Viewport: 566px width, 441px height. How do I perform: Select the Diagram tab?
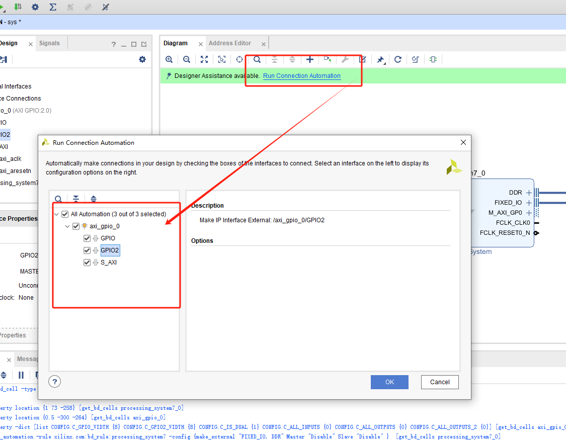point(176,43)
